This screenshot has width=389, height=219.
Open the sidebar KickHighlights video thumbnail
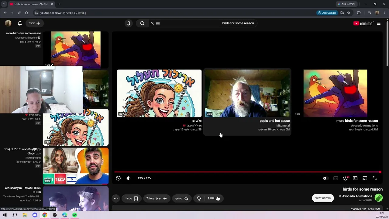(x=76, y=166)
